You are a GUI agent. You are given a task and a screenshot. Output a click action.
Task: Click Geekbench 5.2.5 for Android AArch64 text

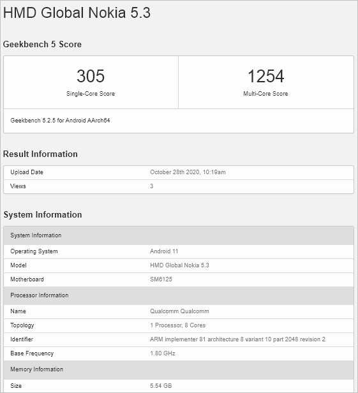pos(60,121)
